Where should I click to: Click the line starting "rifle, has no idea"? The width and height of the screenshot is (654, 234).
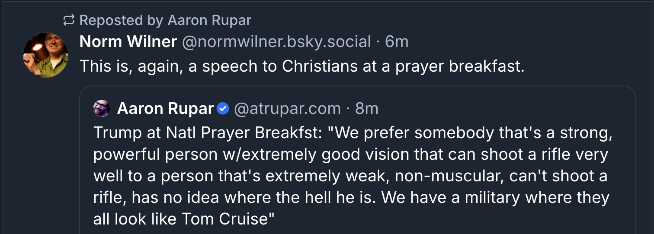(351, 197)
